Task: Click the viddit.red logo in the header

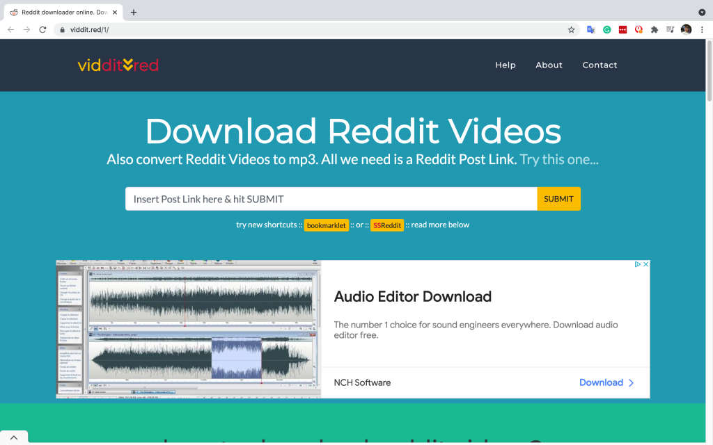Action: pyautogui.click(x=118, y=65)
